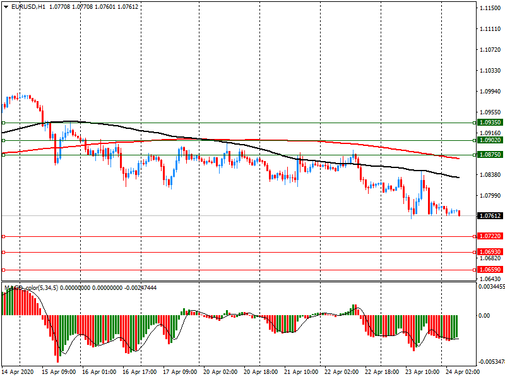
Task: Click the 1.11110 price scale value
Action: 490,29
